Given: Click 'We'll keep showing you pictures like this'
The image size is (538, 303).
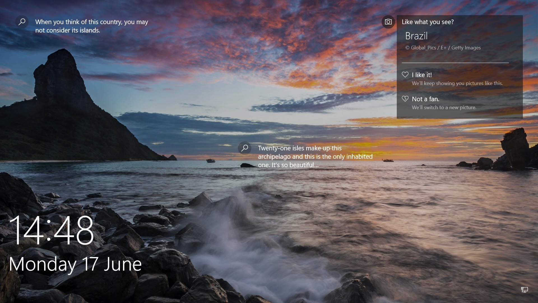Looking at the screenshot, I should (x=457, y=83).
